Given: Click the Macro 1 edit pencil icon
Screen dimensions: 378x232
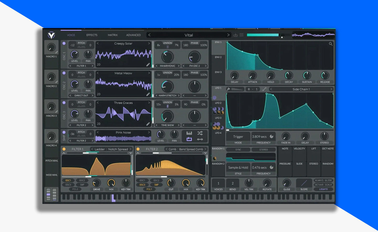Looking at the screenshot, I should click(x=56, y=52).
